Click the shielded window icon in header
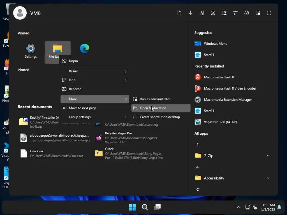 258,13
